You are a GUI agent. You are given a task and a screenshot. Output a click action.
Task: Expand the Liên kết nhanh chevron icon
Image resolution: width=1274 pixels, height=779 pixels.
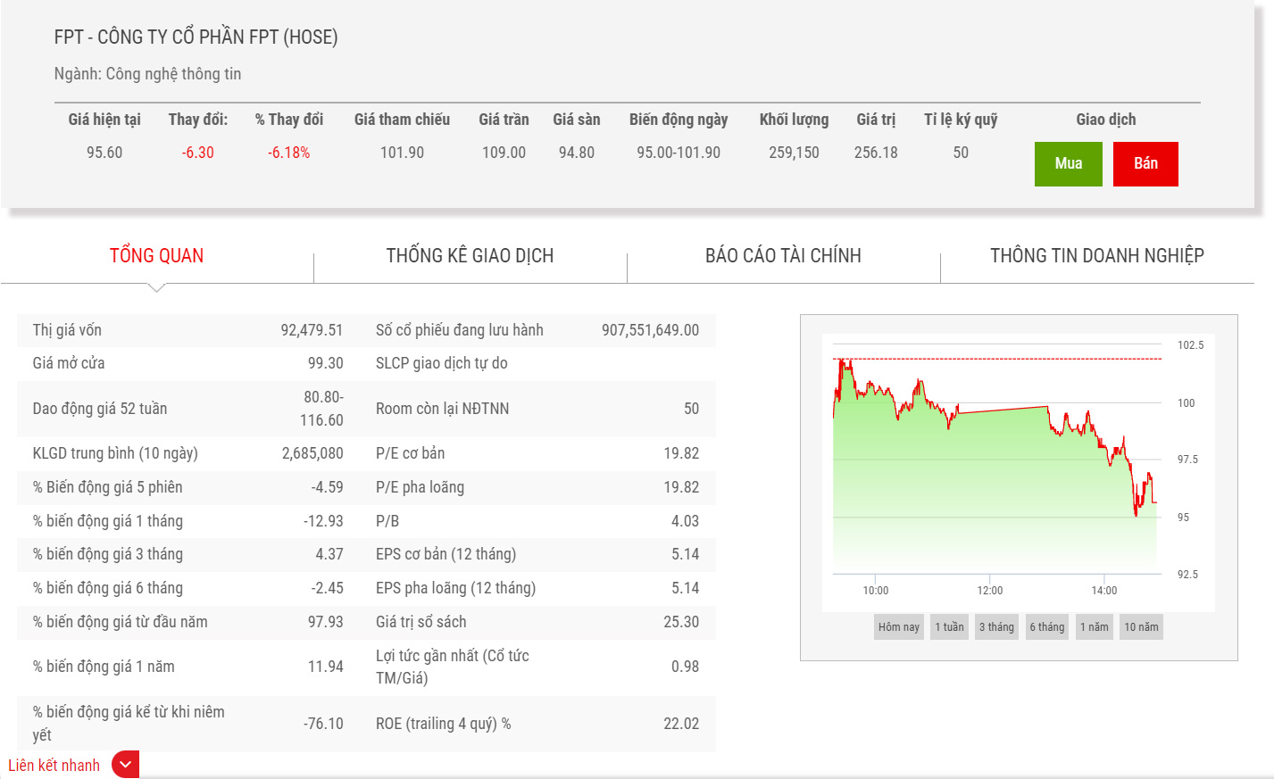[125, 765]
